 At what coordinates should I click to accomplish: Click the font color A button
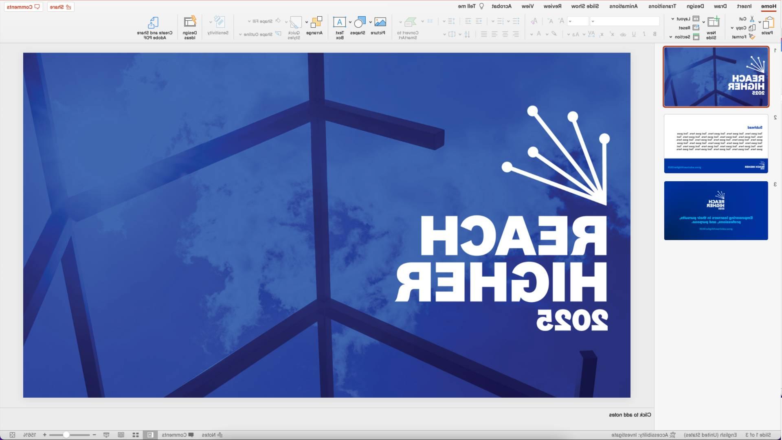(x=539, y=34)
